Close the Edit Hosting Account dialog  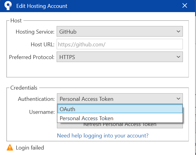point(185,6)
